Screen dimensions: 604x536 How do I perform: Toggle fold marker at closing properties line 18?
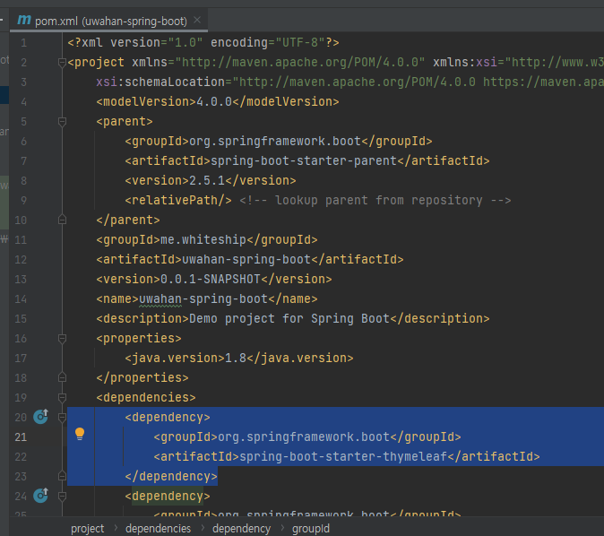click(62, 377)
